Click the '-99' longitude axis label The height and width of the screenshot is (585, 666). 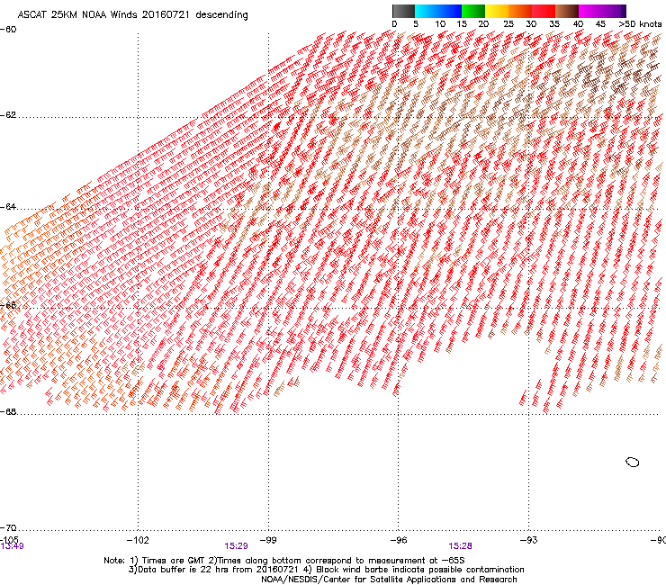268,540
